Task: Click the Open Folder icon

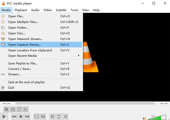Action: (x=3, y=28)
